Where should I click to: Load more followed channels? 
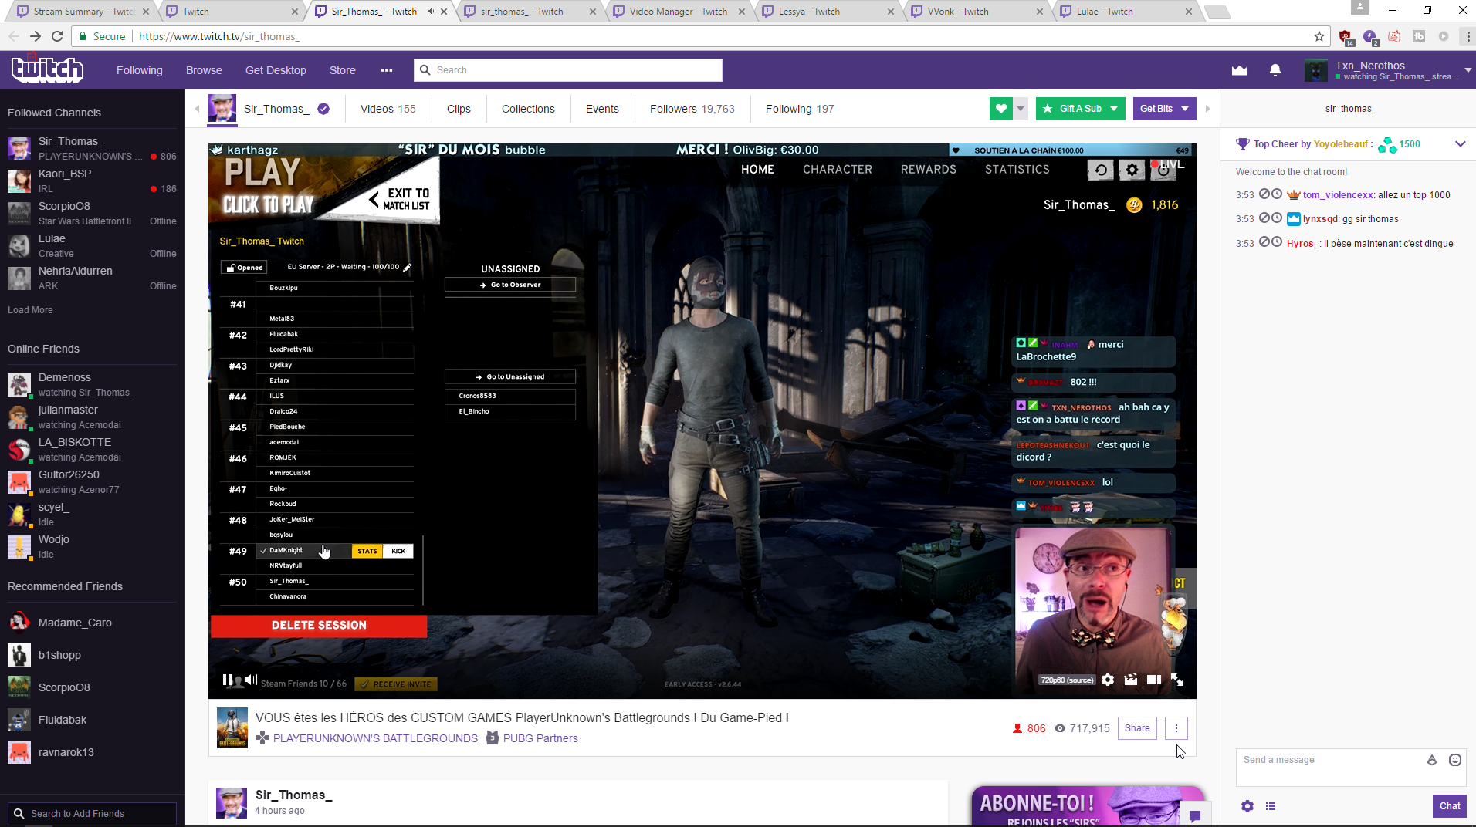30,310
